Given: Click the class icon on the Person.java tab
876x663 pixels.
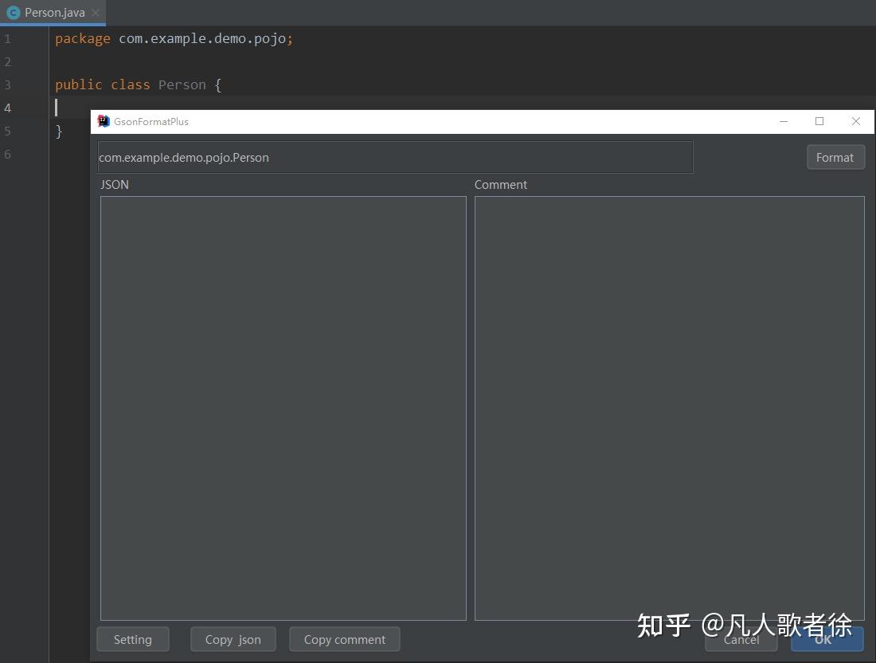Looking at the screenshot, I should 12,12.
